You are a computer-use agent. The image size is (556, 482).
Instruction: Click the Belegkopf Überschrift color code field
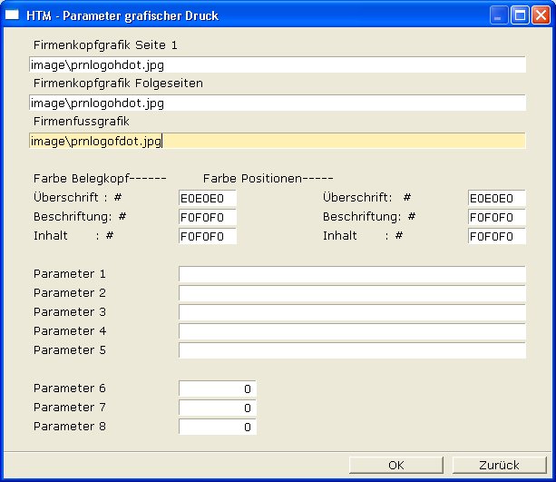pyautogui.click(x=208, y=198)
